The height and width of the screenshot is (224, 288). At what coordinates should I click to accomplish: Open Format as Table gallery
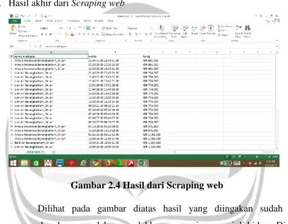point(174,31)
